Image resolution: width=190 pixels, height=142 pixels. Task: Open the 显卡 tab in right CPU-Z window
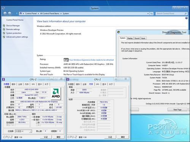(x=104, y=84)
